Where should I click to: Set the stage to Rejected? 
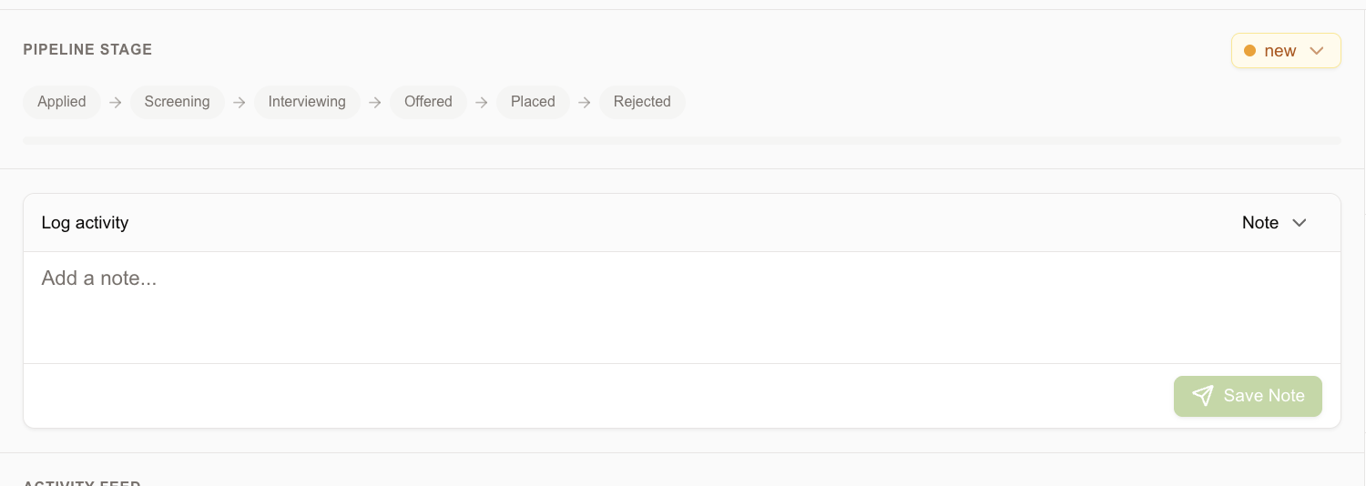click(642, 102)
